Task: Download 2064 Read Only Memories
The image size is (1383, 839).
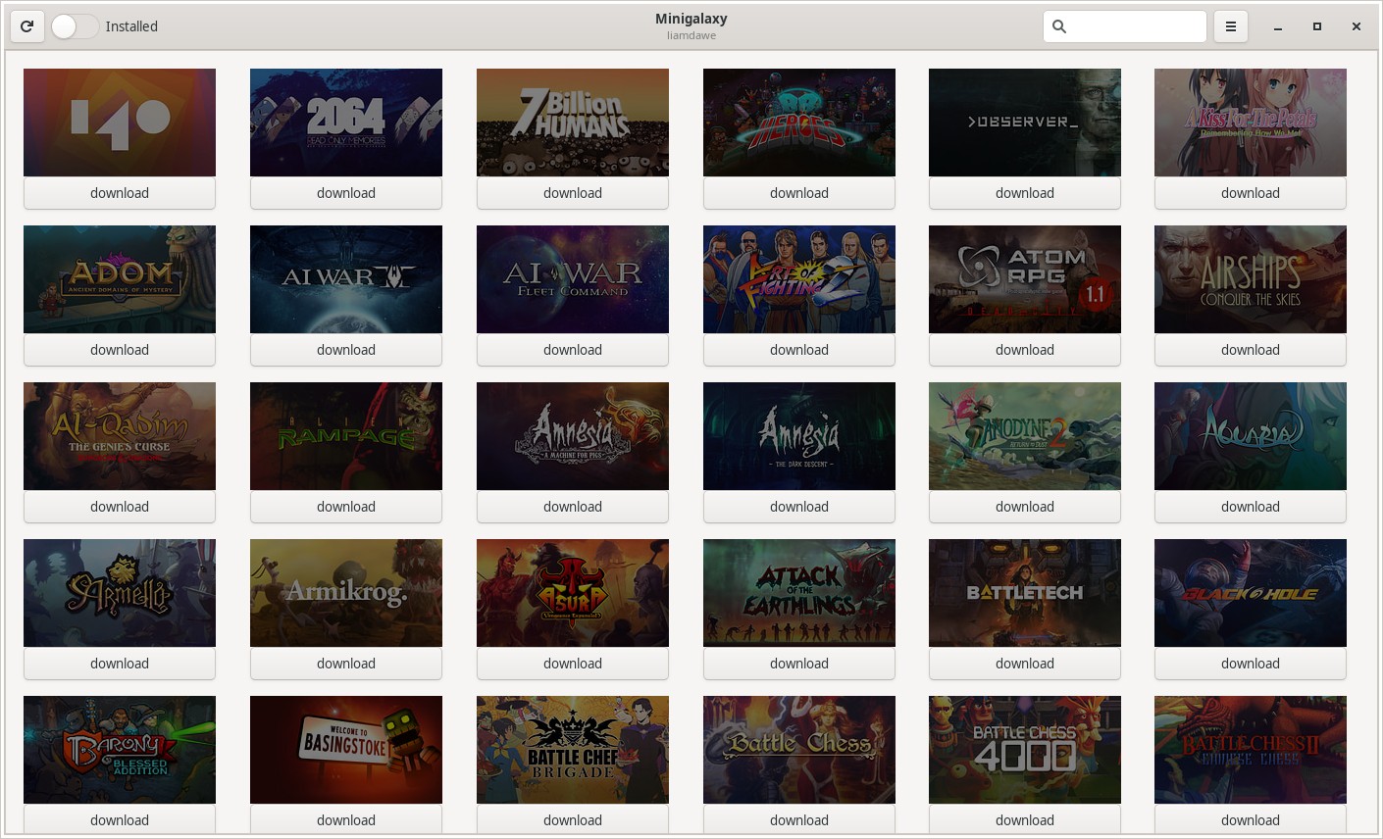Action: click(346, 193)
